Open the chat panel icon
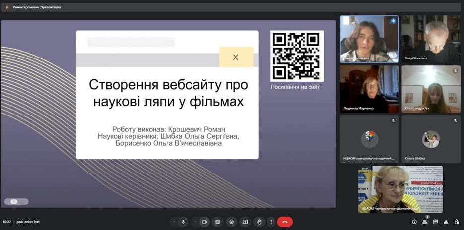Screen dimensions: 464x230 [x=435, y=222]
